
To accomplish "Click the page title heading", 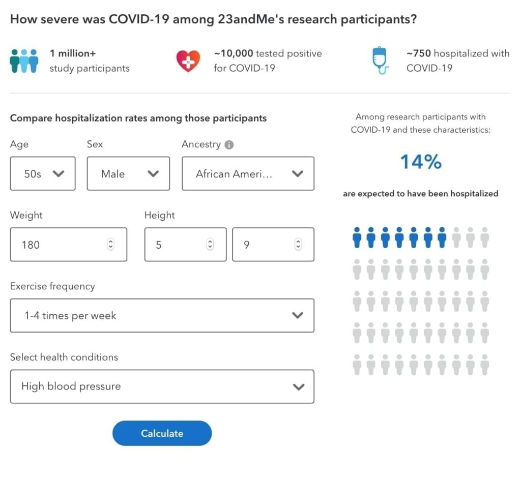I will click(x=214, y=19).
